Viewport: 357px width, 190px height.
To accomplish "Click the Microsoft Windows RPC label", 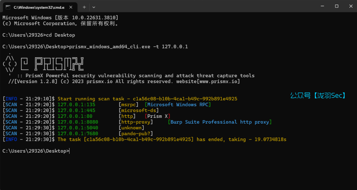I will pyautogui.click(x=179, y=105).
